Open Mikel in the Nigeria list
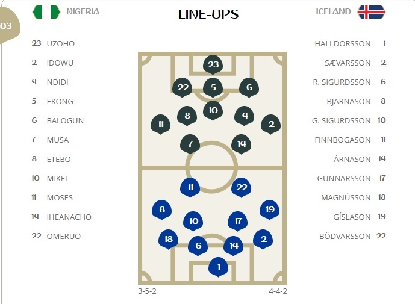The width and height of the screenshot is (415, 304). point(58,179)
